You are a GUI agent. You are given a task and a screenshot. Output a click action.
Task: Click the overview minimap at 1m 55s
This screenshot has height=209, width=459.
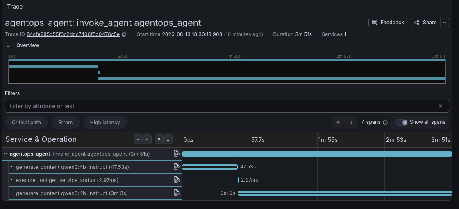(x=227, y=71)
